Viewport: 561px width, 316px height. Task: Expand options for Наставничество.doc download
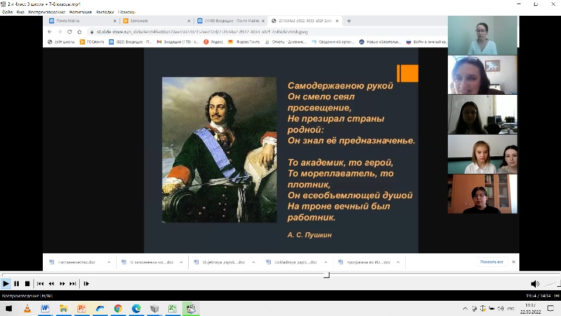click(109, 262)
